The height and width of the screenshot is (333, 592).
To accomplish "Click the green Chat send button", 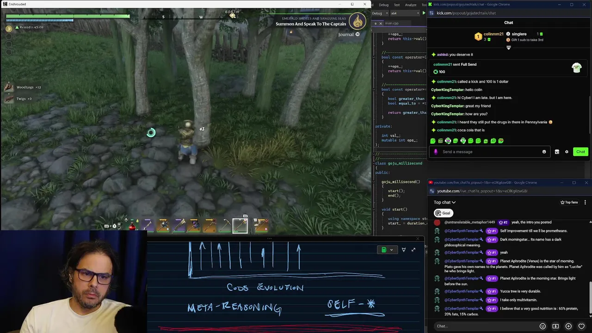I will (x=580, y=152).
